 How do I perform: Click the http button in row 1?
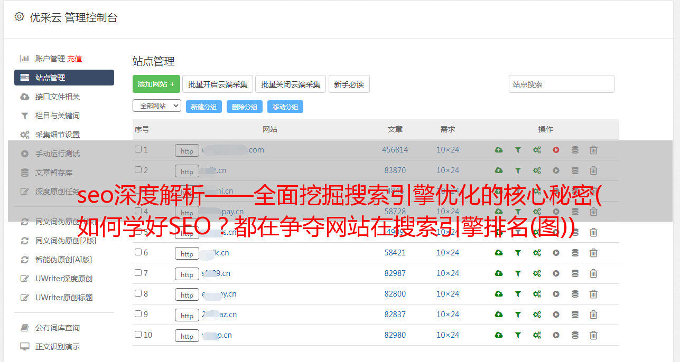[187, 151]
